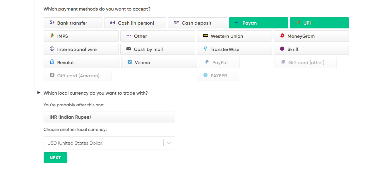The width and height of the screenshot is (384, 174).
Task: Click the USD United States Dollar field
Action: [109, 143]
